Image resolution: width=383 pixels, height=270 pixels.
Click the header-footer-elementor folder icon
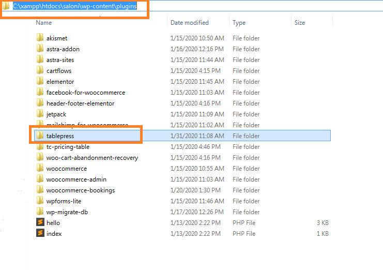pyautogui.click(x=40, y=103)
